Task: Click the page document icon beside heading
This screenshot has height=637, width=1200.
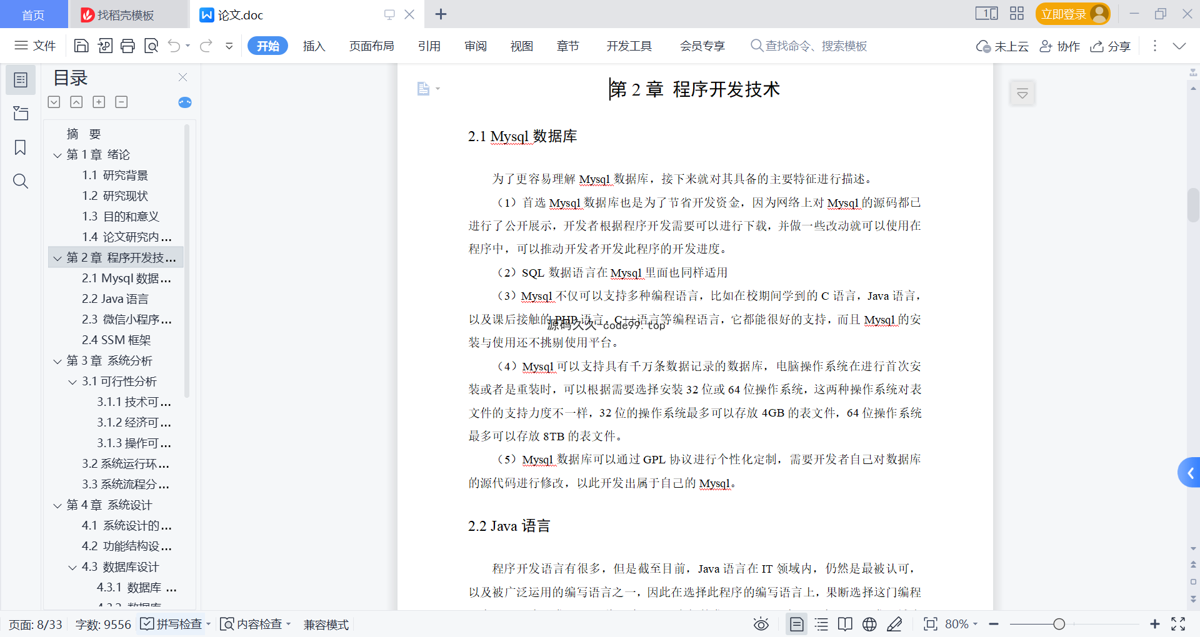Action: 423,89
